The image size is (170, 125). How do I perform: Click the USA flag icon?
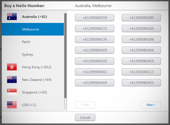click(x=12, y=105)
